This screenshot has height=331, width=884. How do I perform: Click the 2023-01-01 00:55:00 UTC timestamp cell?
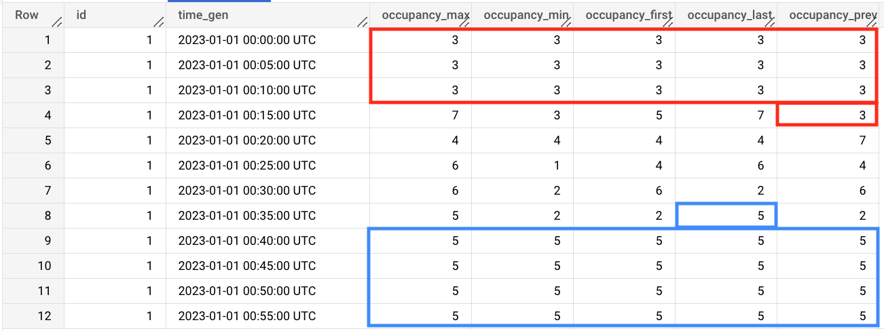(x=247, y=316)
